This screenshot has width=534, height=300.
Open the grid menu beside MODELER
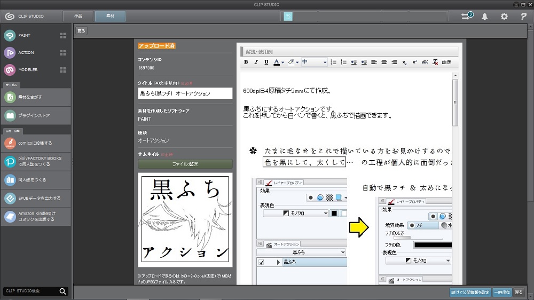click(x=62, y=69)
